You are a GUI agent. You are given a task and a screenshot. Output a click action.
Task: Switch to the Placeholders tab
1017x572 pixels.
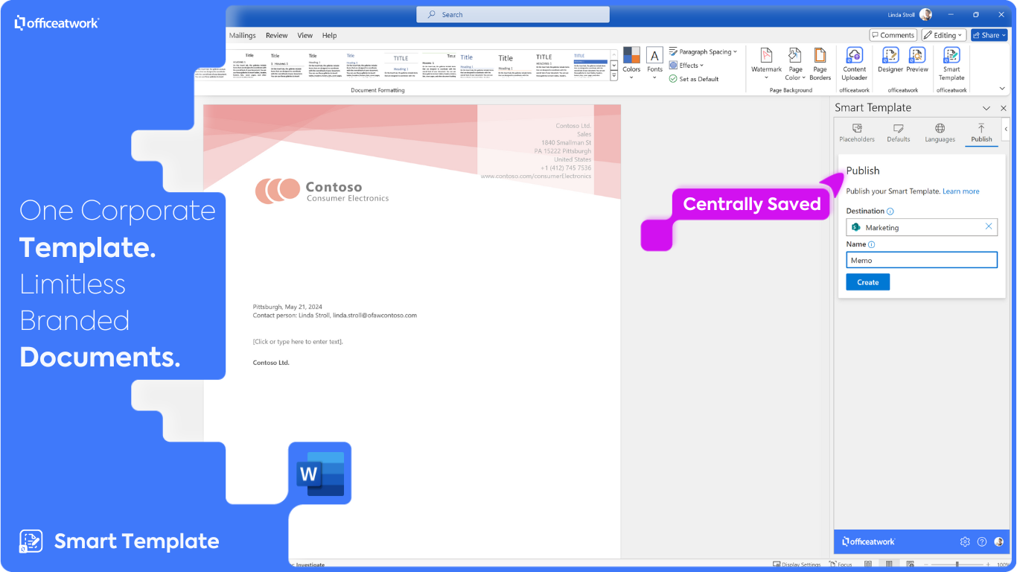click(857, 133)
